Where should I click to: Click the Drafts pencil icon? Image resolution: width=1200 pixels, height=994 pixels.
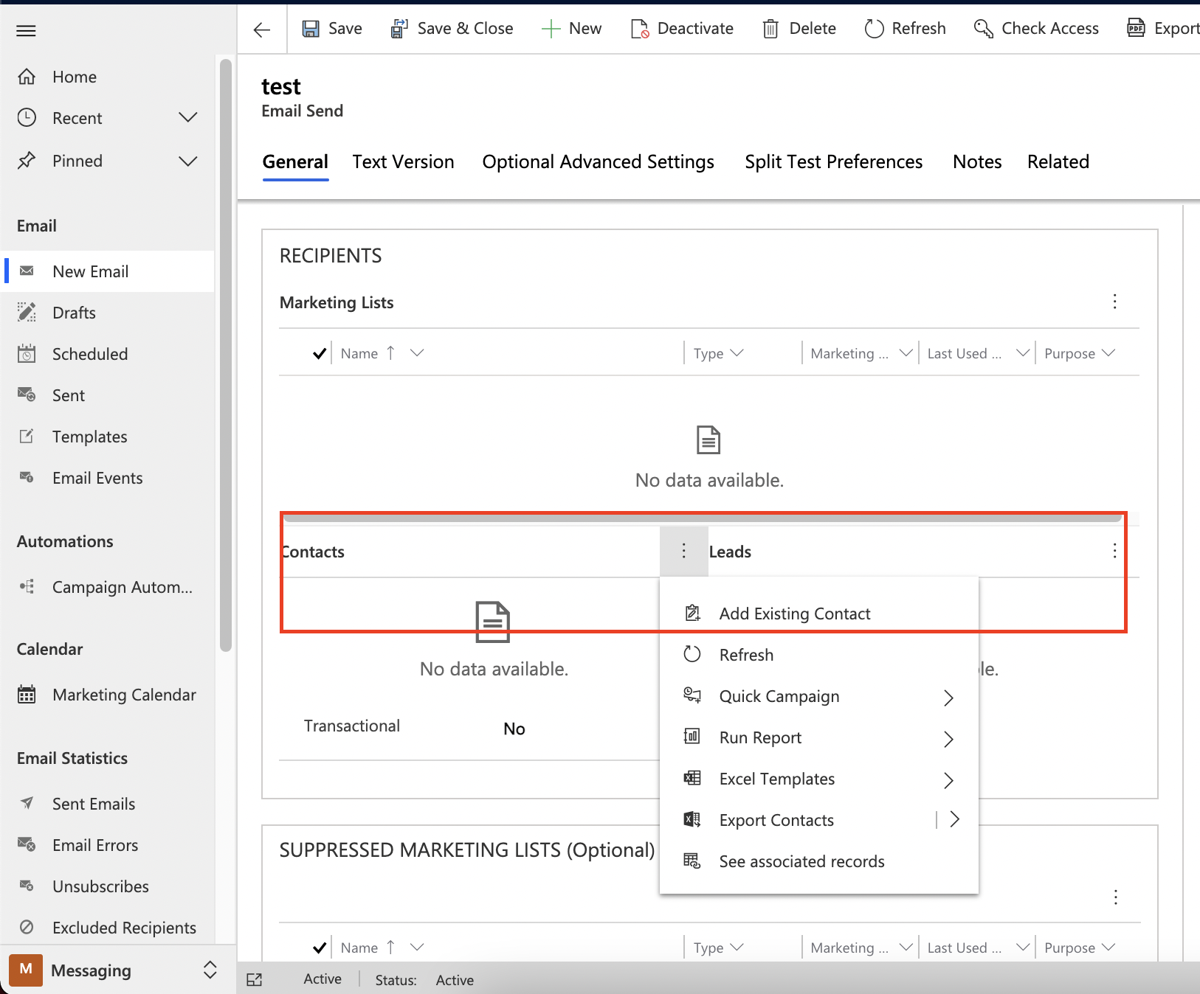pos(27,313)
